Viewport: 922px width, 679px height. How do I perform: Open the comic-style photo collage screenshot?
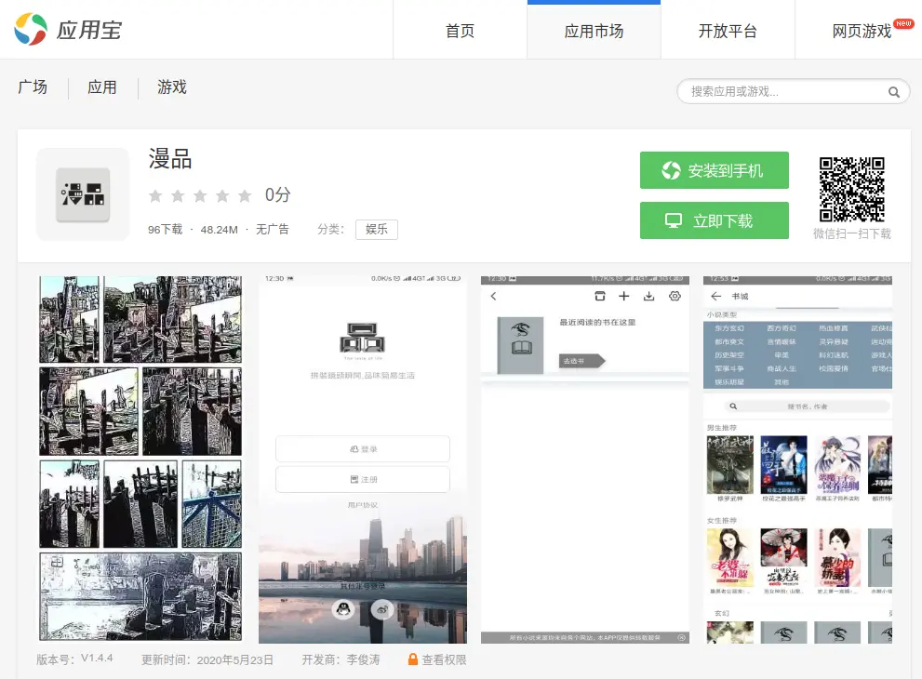click(x=140, y=459)
